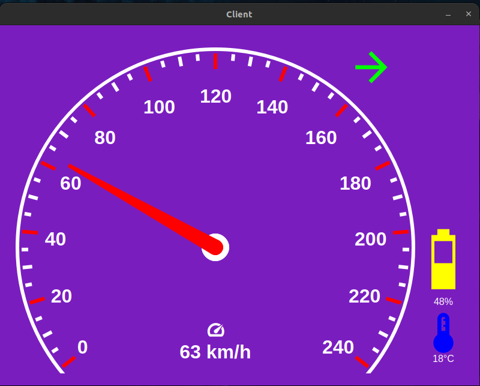Click the 200 label on the speedometer
The image size is (480, 386).
pos(370,240)
